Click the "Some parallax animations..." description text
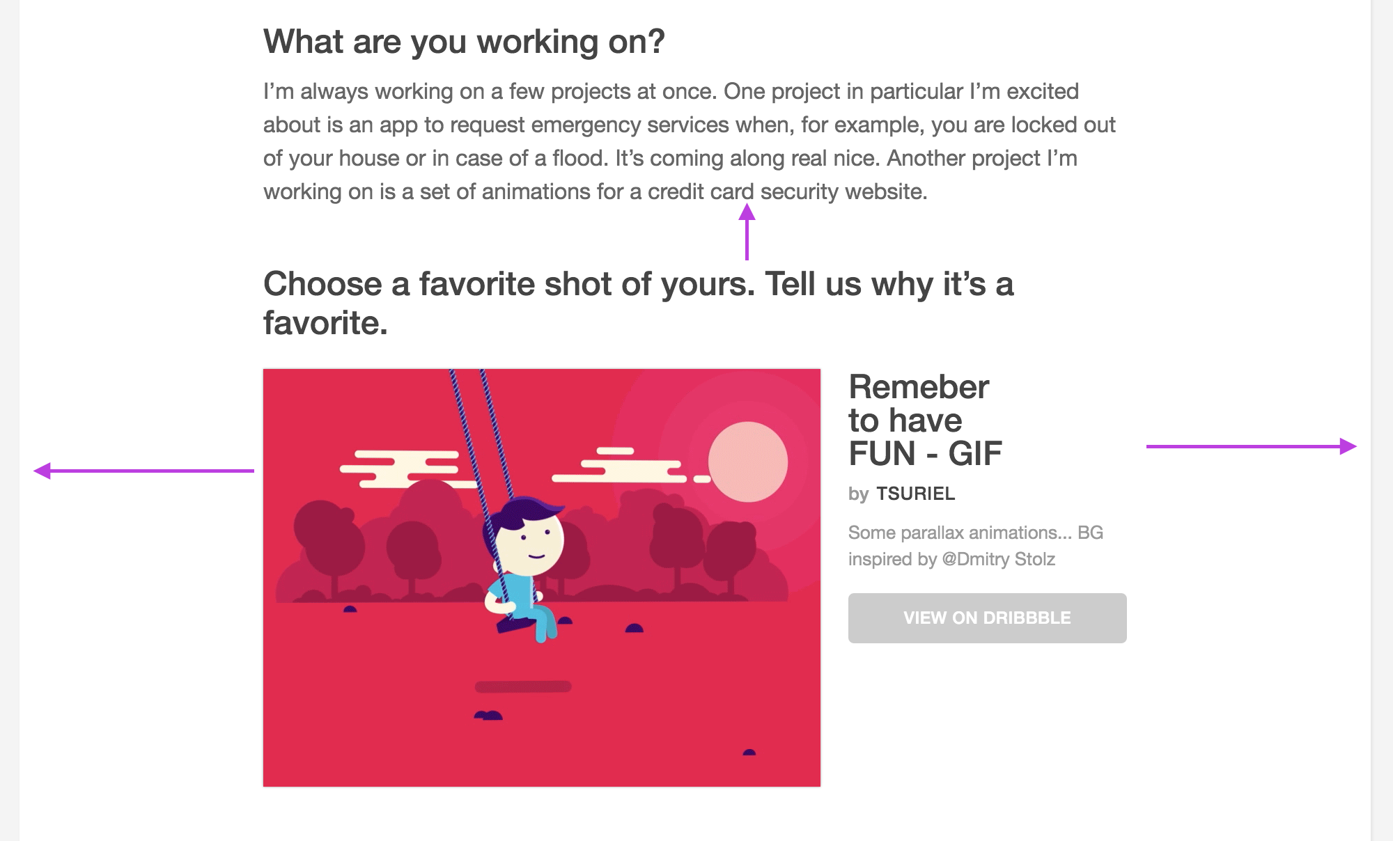The width and height of the screenshot is (1393, 841). pyautogui.click(x=976, y=546)
